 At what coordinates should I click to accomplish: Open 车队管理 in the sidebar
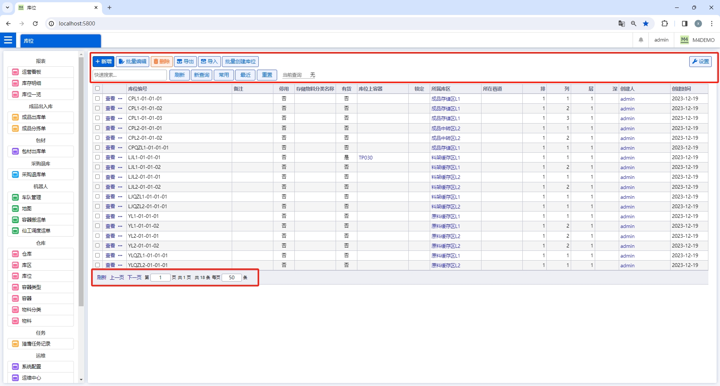point(40,197)
